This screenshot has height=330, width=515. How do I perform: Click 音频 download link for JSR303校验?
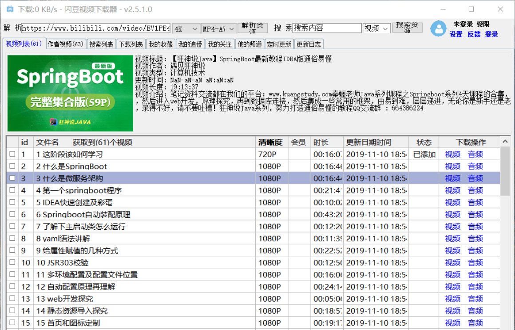click(475, 262)
